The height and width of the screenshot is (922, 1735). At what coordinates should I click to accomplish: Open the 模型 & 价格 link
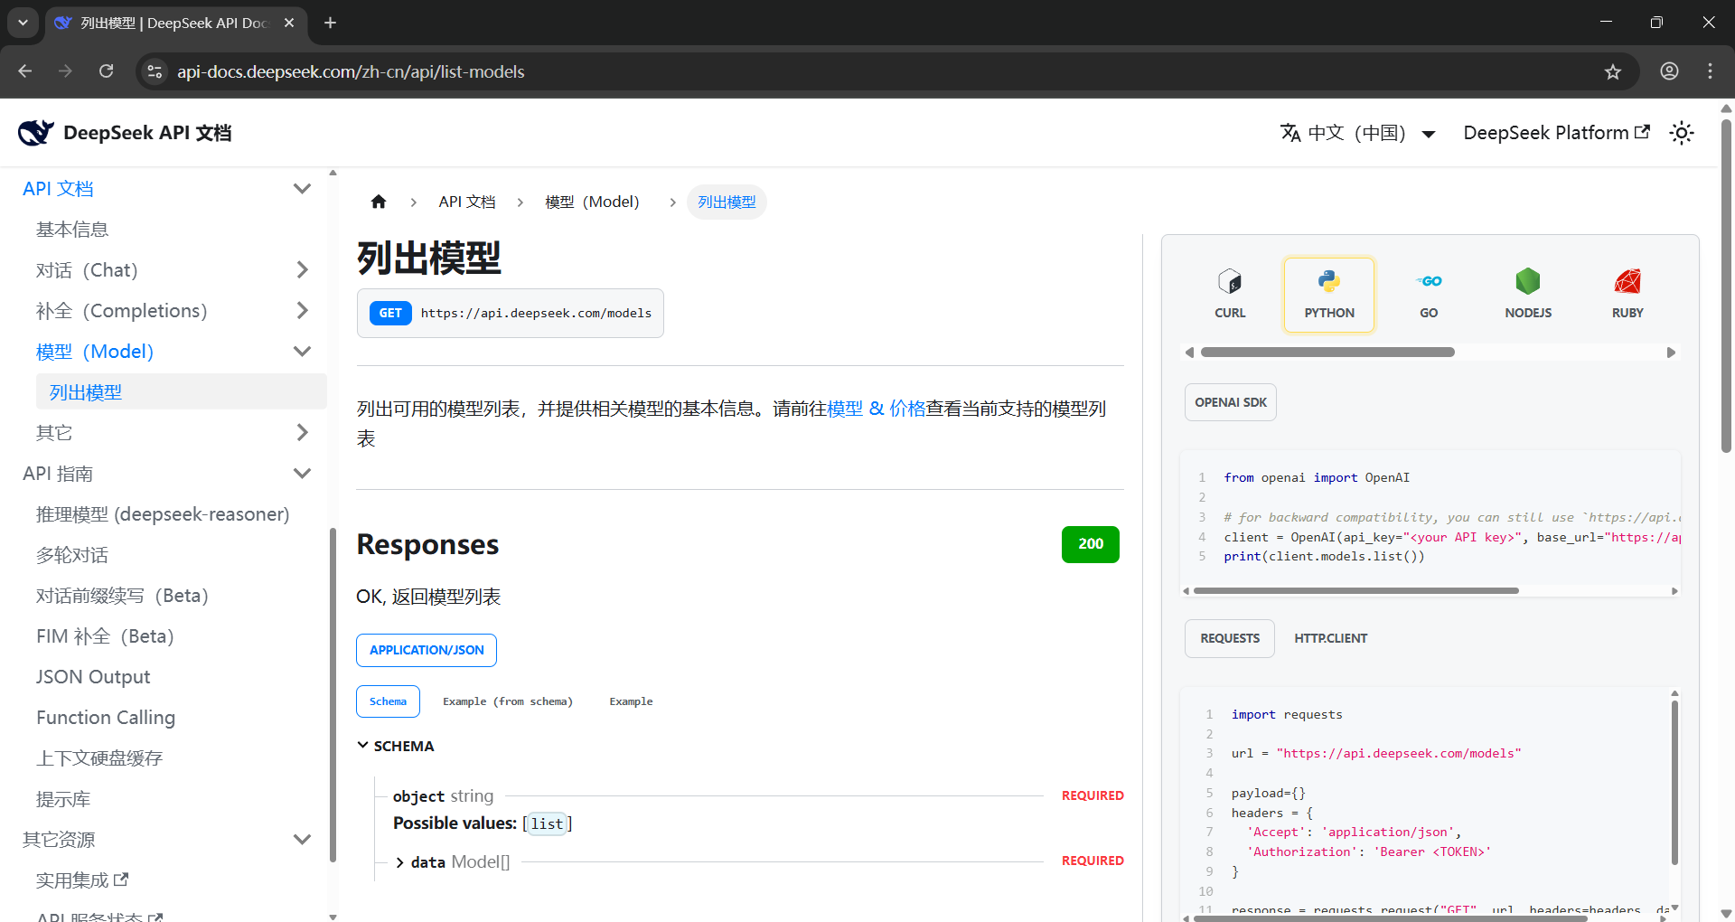tap(876, 409)
